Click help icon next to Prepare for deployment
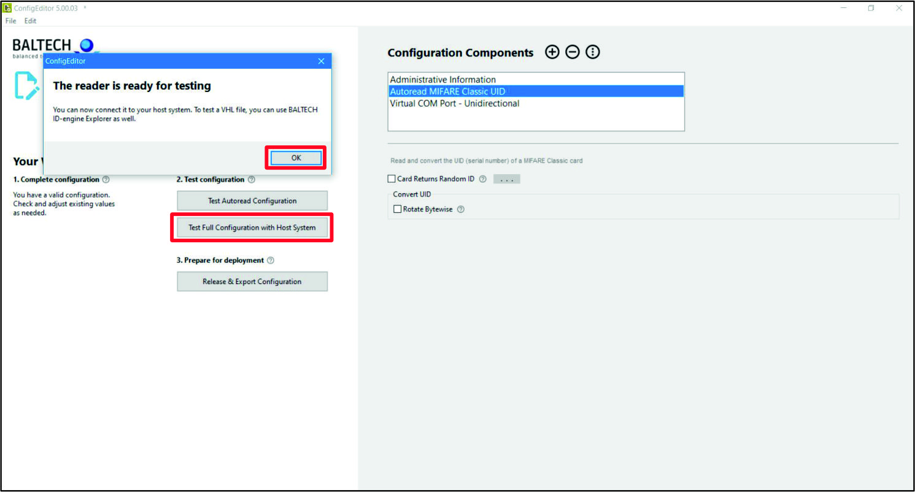The height and width of the screenshot is (492, 915). point(271,260)
